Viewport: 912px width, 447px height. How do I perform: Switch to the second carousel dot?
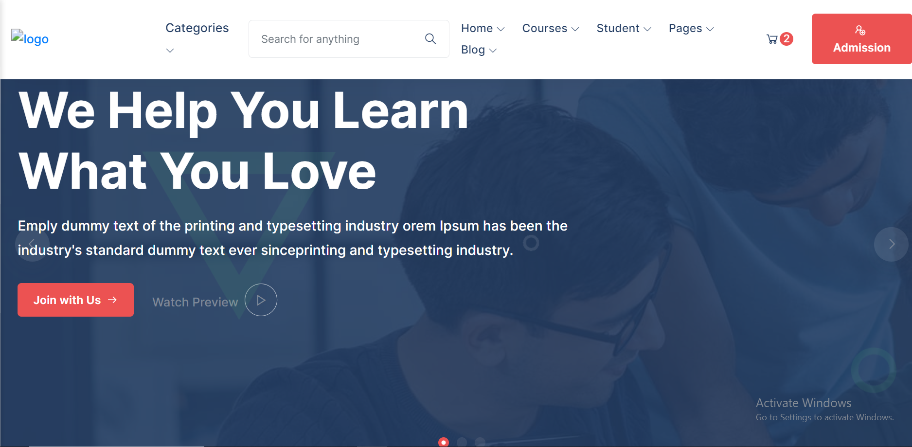(x=462, y=442)
